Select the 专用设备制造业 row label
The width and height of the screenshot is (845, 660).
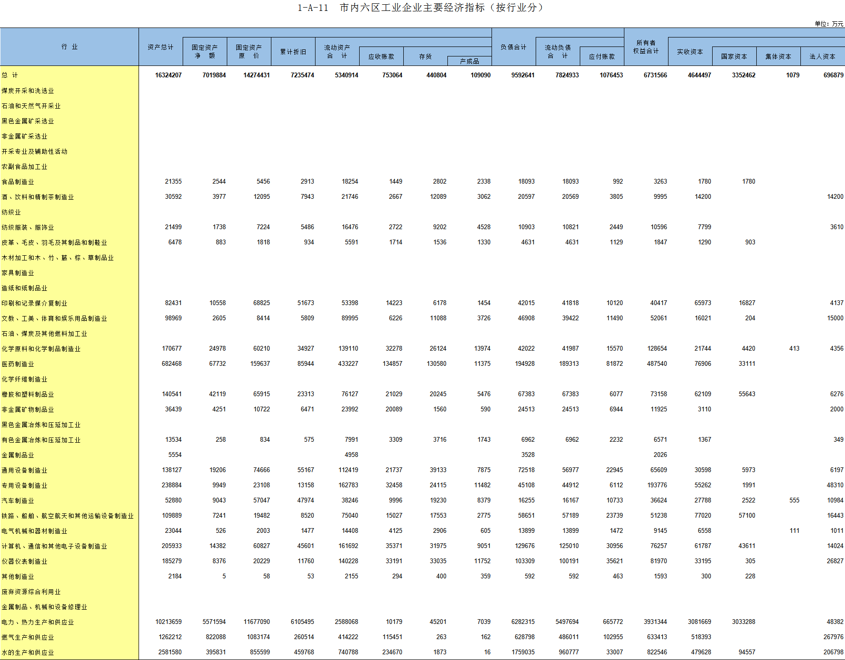pyautogui.click(x=24, y=485)
